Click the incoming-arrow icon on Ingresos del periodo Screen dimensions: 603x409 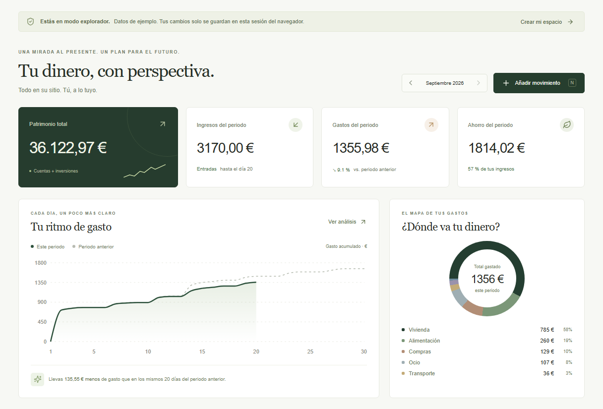296,125
